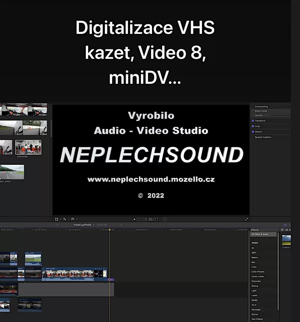The height and width of the screenshot is (322, 300).
Task: Click the grid filter icon beside 4K
Action: [282, 230]
